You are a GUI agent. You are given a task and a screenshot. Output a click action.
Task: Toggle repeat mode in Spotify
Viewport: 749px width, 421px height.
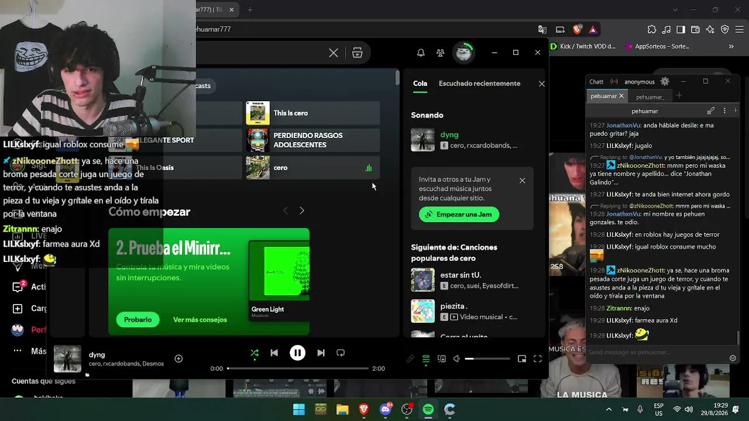point(341,353)
